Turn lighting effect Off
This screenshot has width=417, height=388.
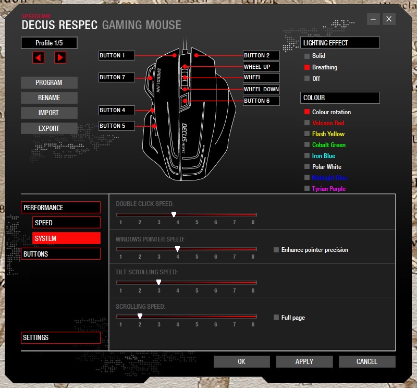tap(307, 79)
